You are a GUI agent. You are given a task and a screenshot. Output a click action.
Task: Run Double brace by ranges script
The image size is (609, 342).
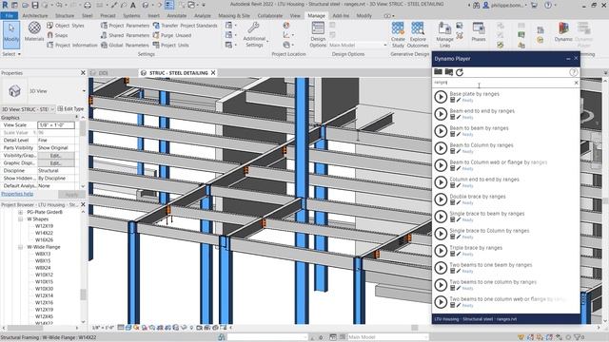(441, 199)
